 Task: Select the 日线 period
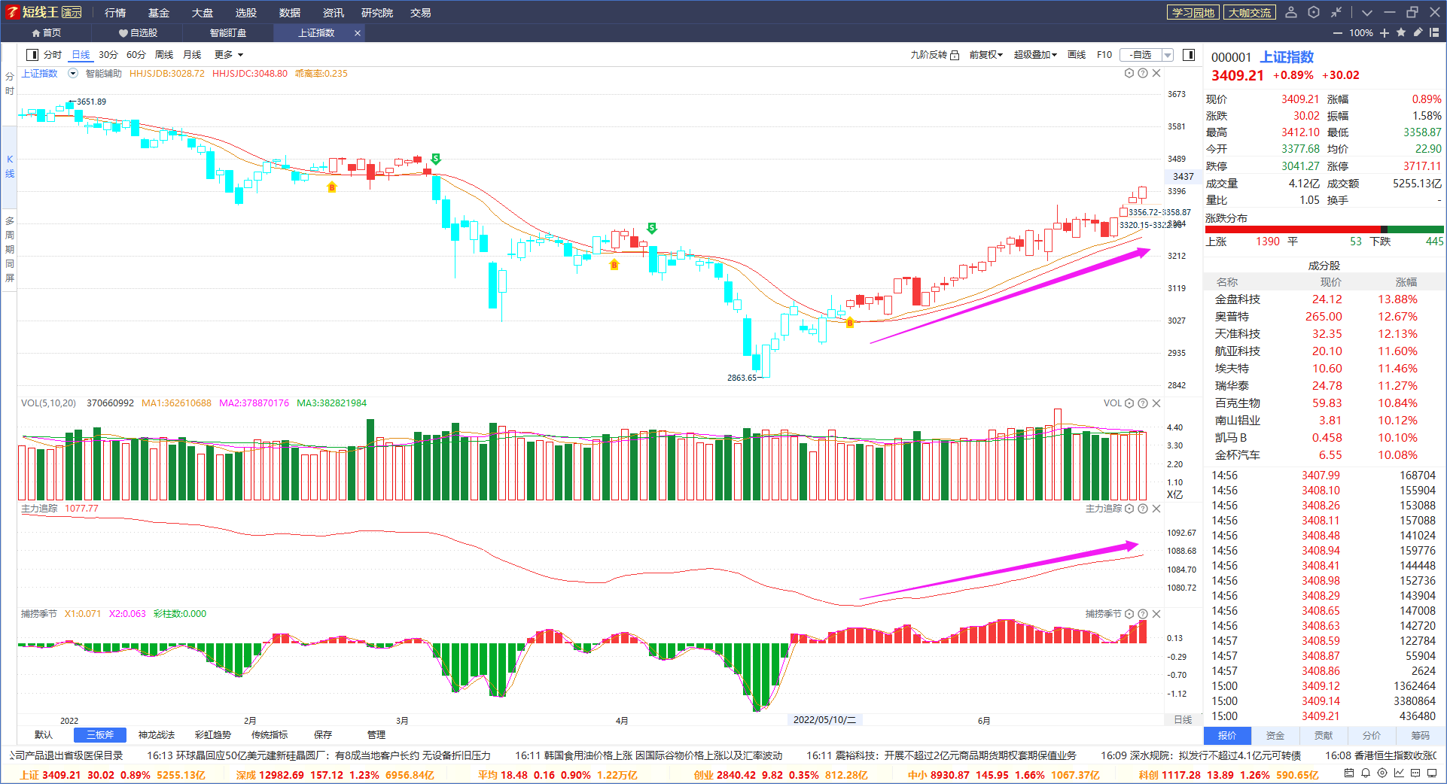click(x=81, y=55)
